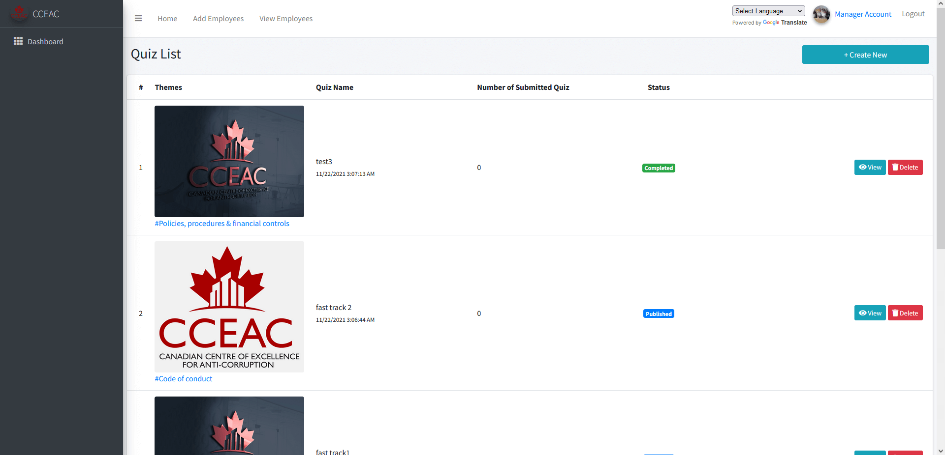Screen dimensions: 945x455
Task: Click the 11/22/2021 3:06:44 AM timestamp
Action: [x=345, y=320]
